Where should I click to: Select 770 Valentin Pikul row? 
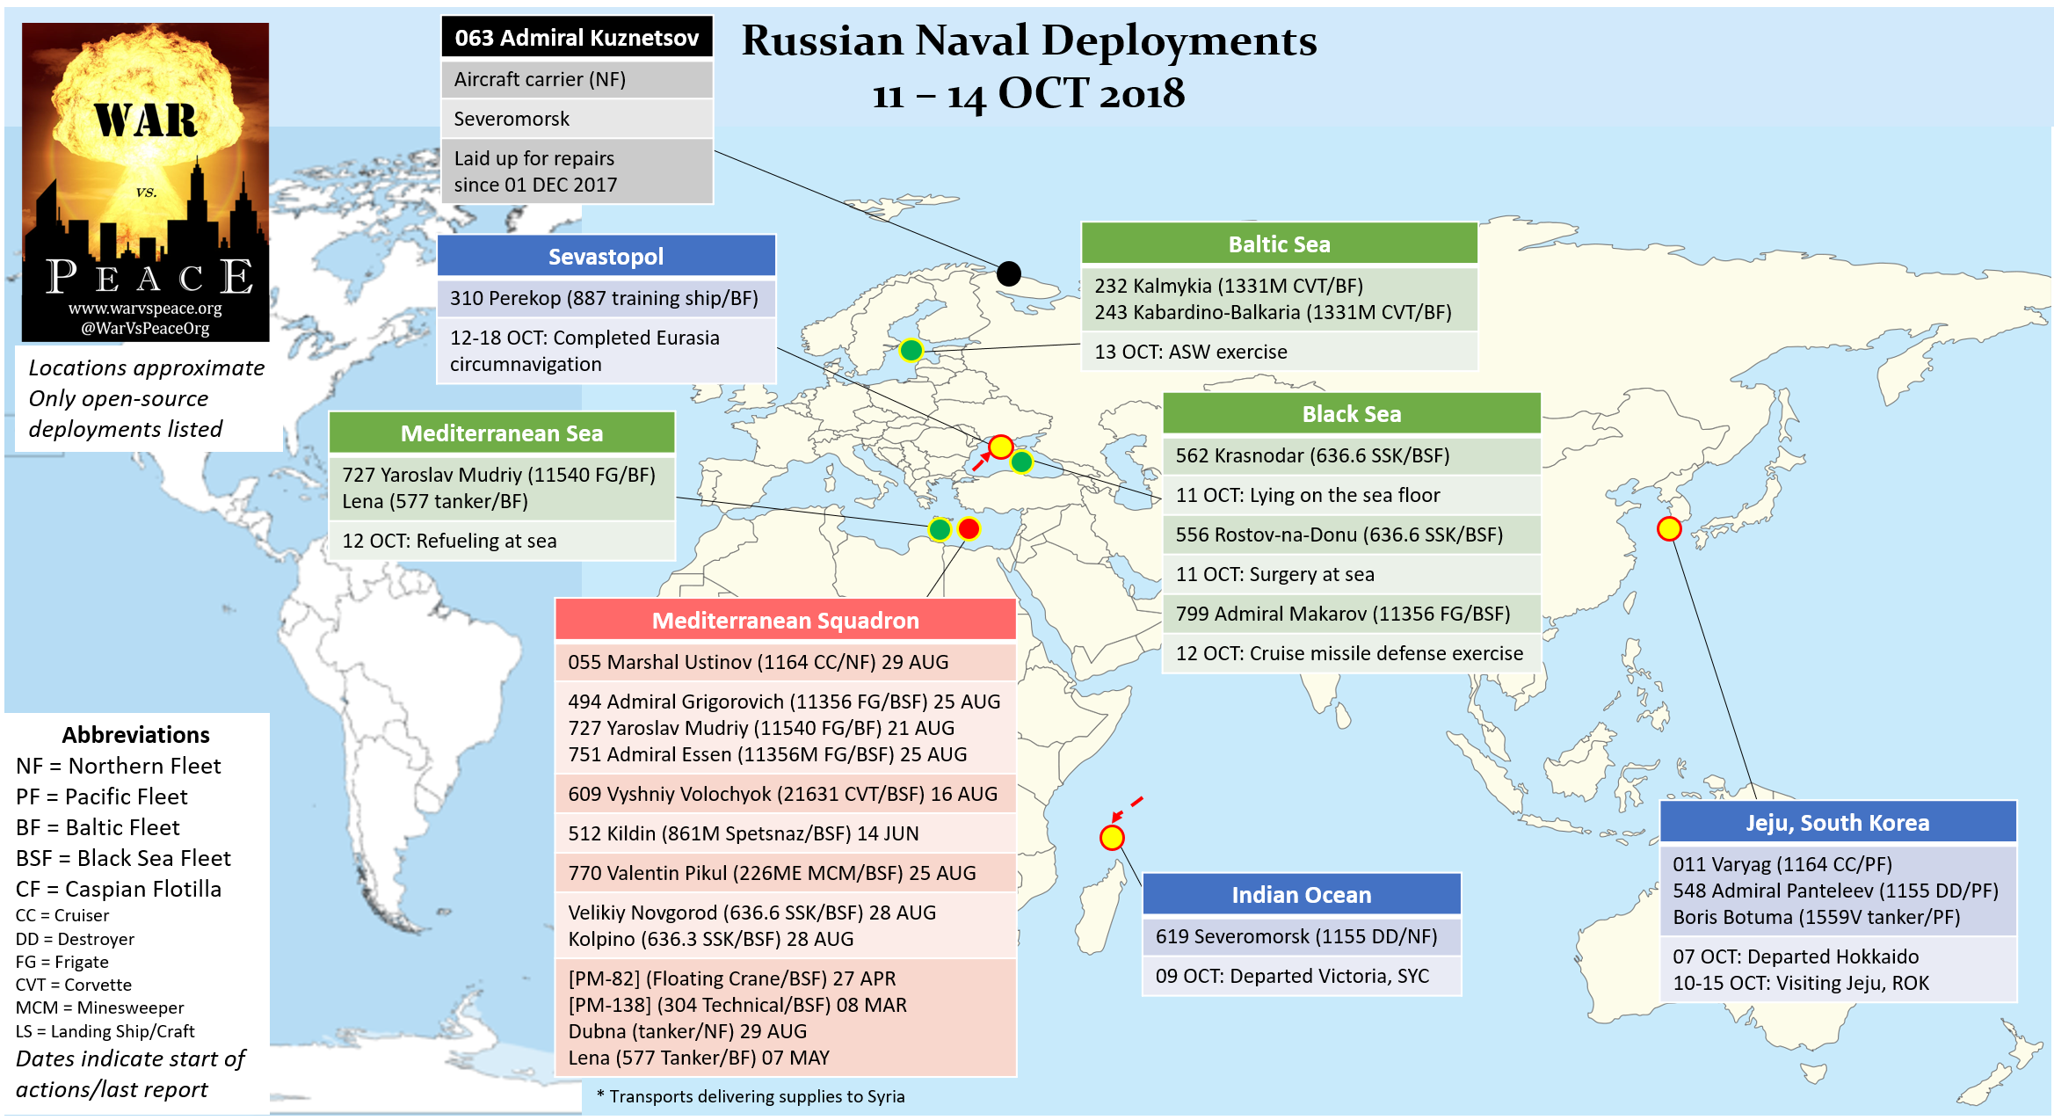[786, 873]
